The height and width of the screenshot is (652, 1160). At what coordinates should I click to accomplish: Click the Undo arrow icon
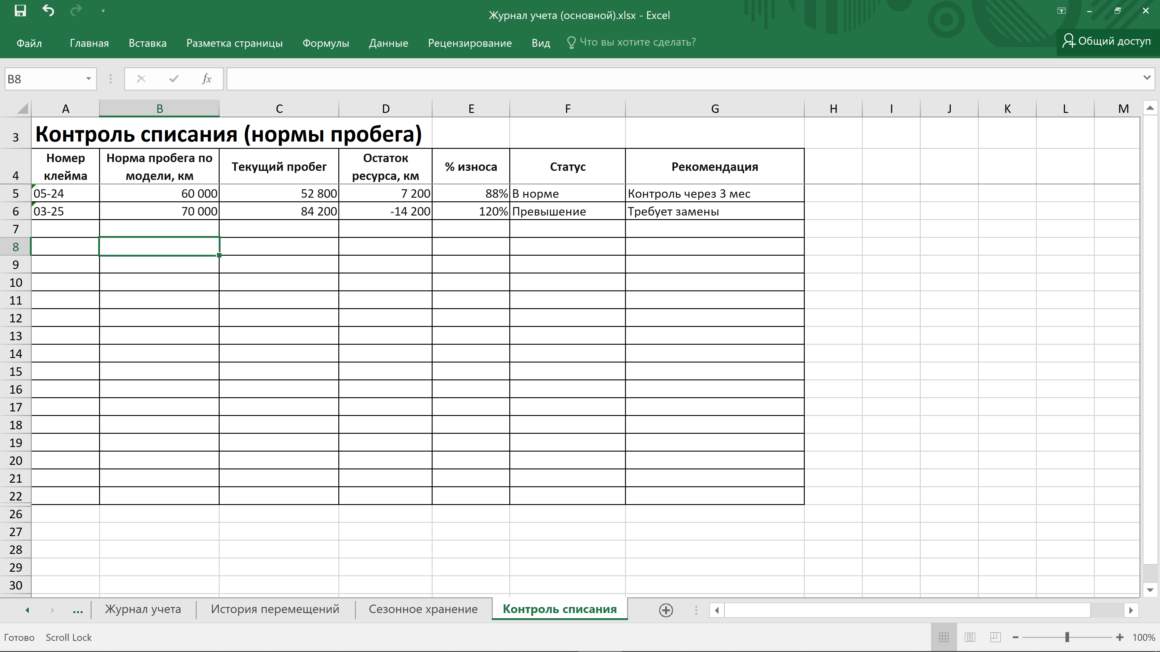[x=48, y=10]
